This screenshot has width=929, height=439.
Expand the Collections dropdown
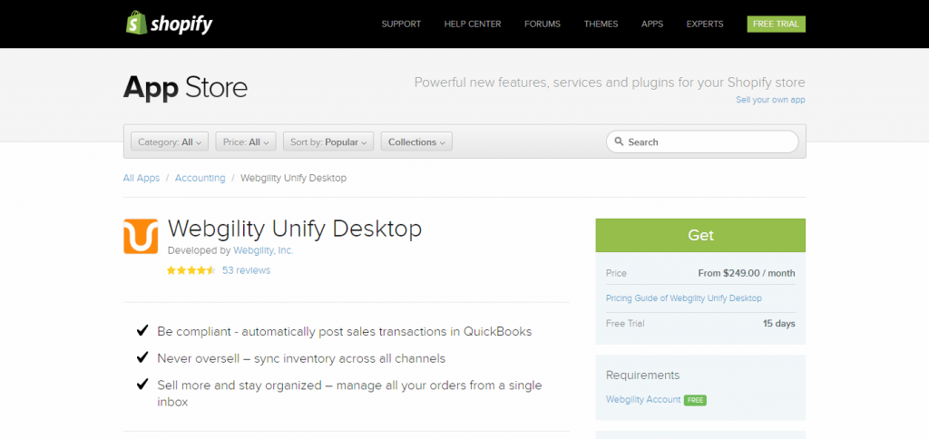(x=416, y=141)
